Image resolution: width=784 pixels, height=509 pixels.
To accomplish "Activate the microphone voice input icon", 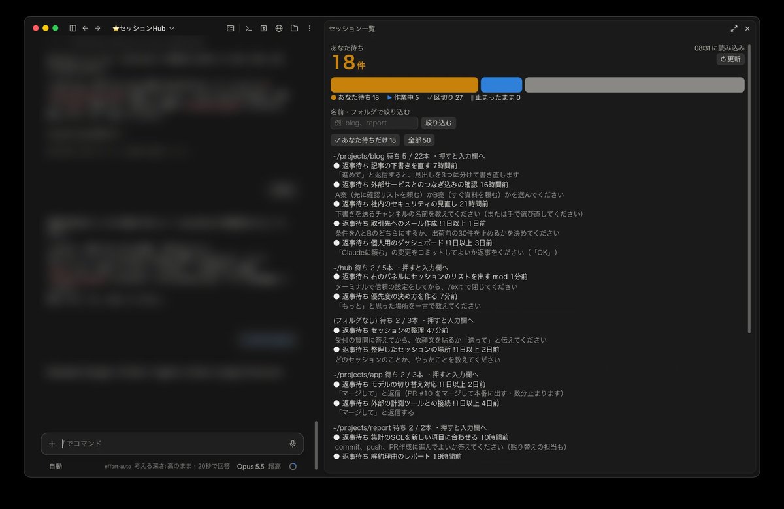I will tap(293, 444).
